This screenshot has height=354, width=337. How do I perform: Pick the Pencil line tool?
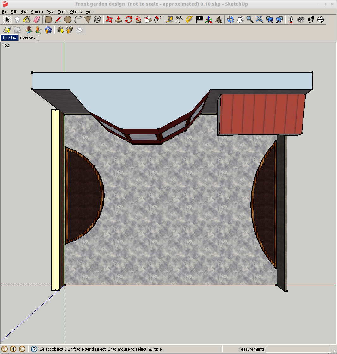[58, 20]
